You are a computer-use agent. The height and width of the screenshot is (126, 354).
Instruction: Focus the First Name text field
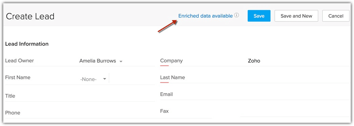[x=132, y=79]
